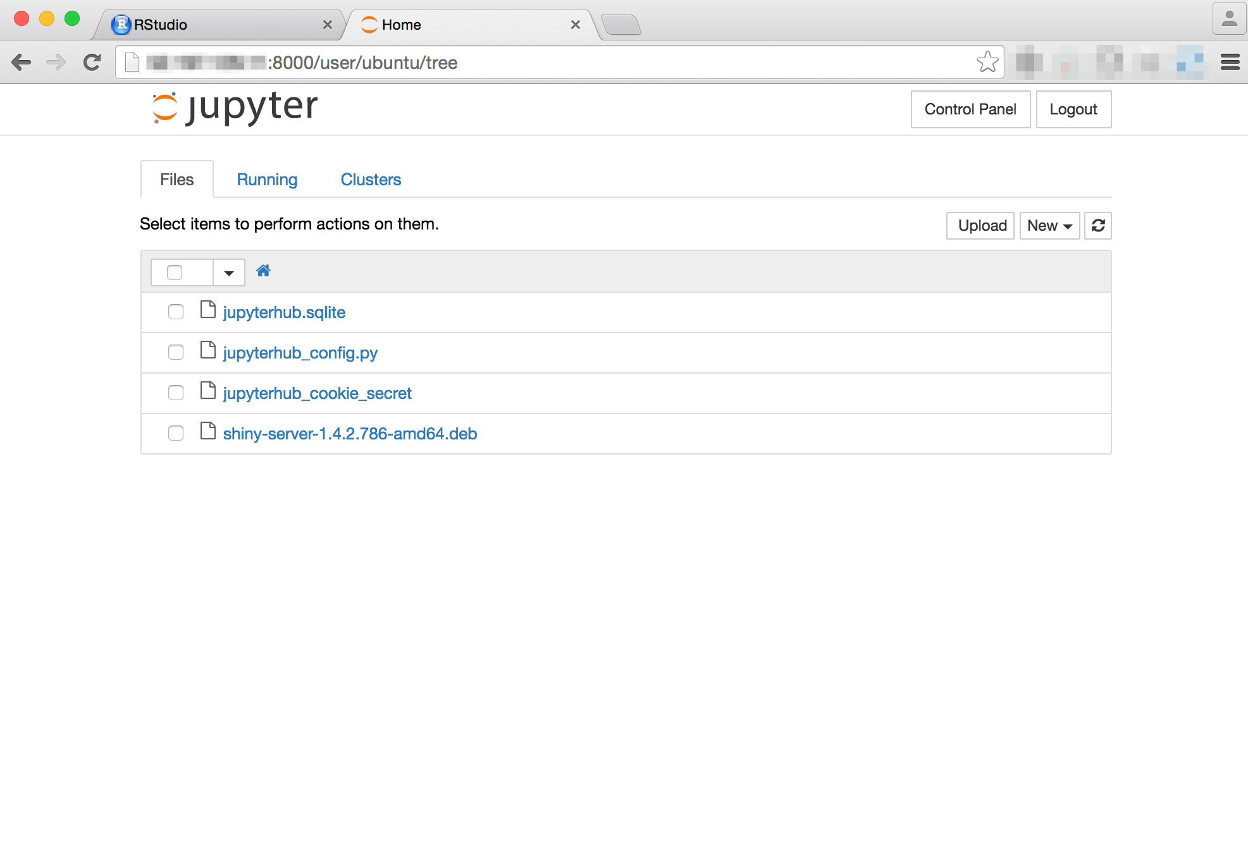Viewport: 1248px width, 863px height.
Task: Refresh the notebook file list
Action: [1098, 226]
